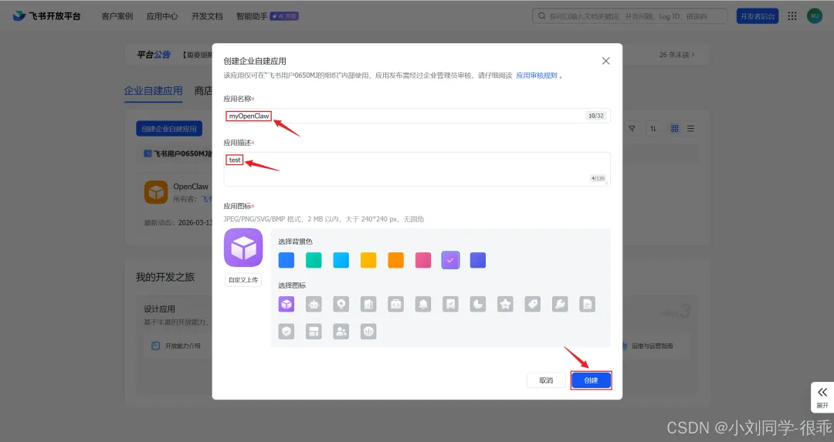Select the cube app icon option
Screen dimensions: 834x442
(x=286, y=305)
